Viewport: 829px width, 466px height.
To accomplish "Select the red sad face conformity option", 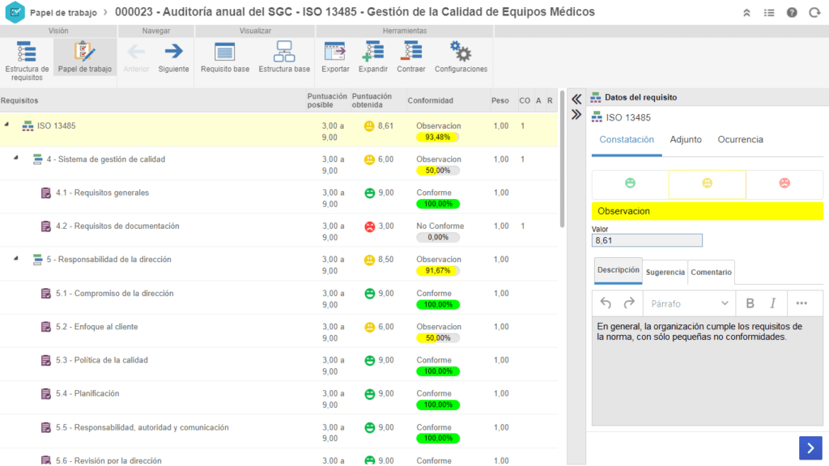I will pos(784,184).
